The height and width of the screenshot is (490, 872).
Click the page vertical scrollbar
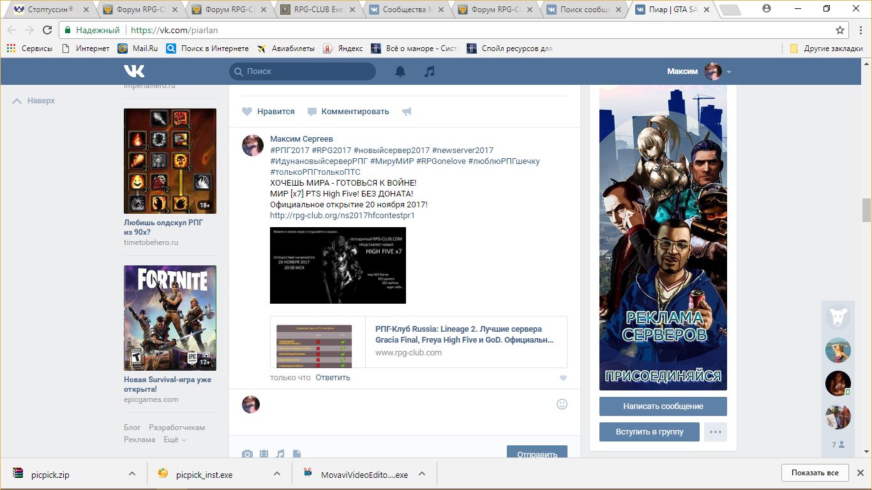pyautogui.click(x=866, y=210)
